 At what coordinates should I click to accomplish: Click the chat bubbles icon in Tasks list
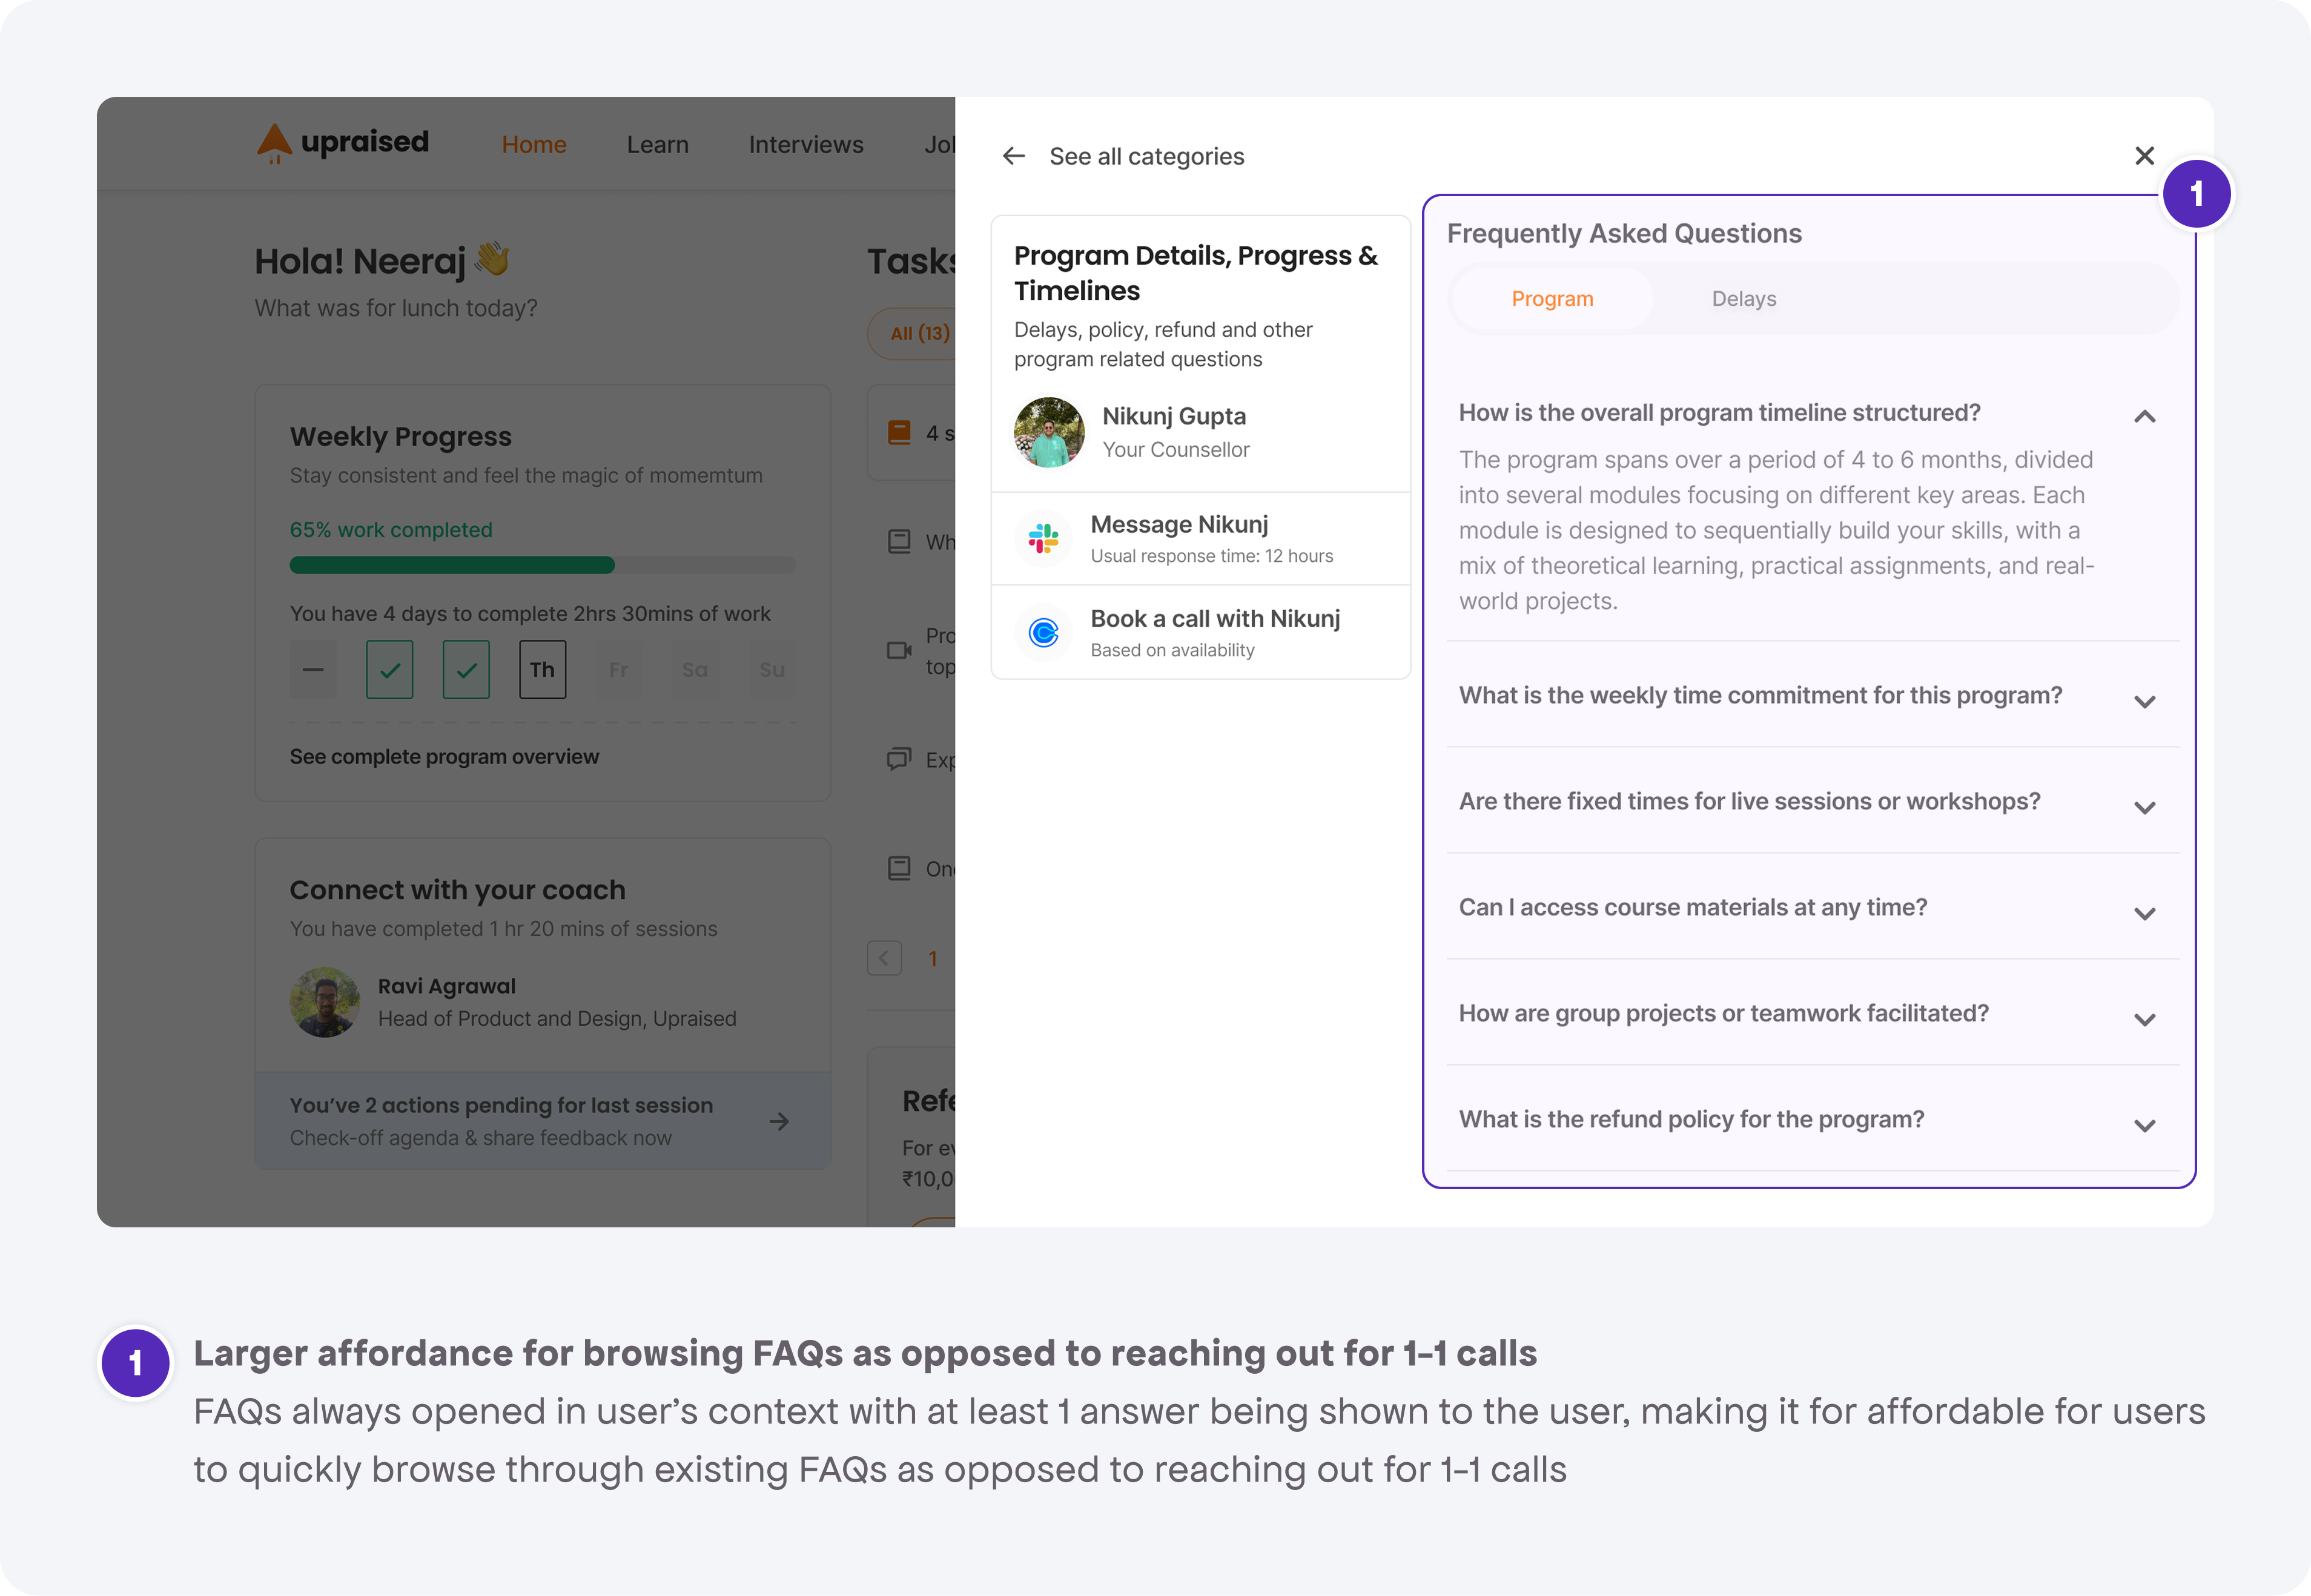(900, 759)
